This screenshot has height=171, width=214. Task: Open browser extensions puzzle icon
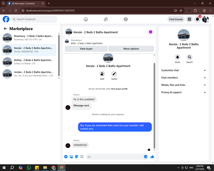point(195,11)
